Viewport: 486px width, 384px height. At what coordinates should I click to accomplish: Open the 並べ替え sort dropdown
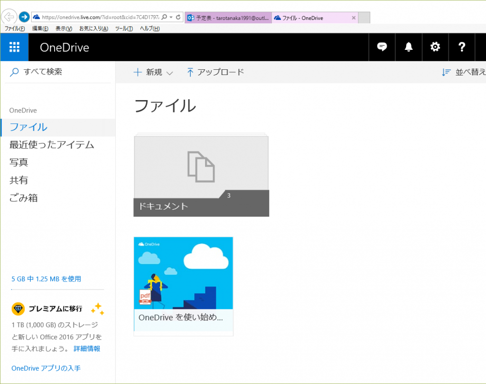pyautogui.click(x=463, y=72)
